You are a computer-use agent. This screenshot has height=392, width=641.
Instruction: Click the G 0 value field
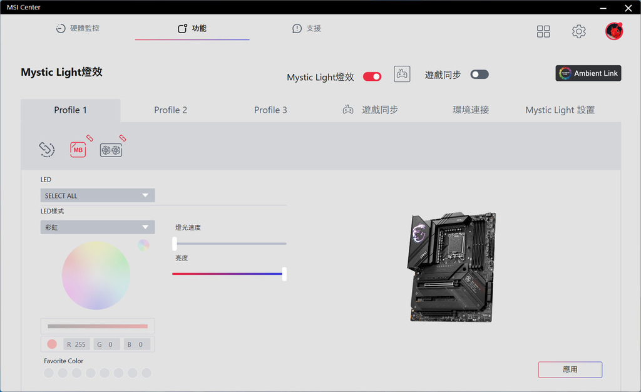pyautogui.click(x=106, y=344)
